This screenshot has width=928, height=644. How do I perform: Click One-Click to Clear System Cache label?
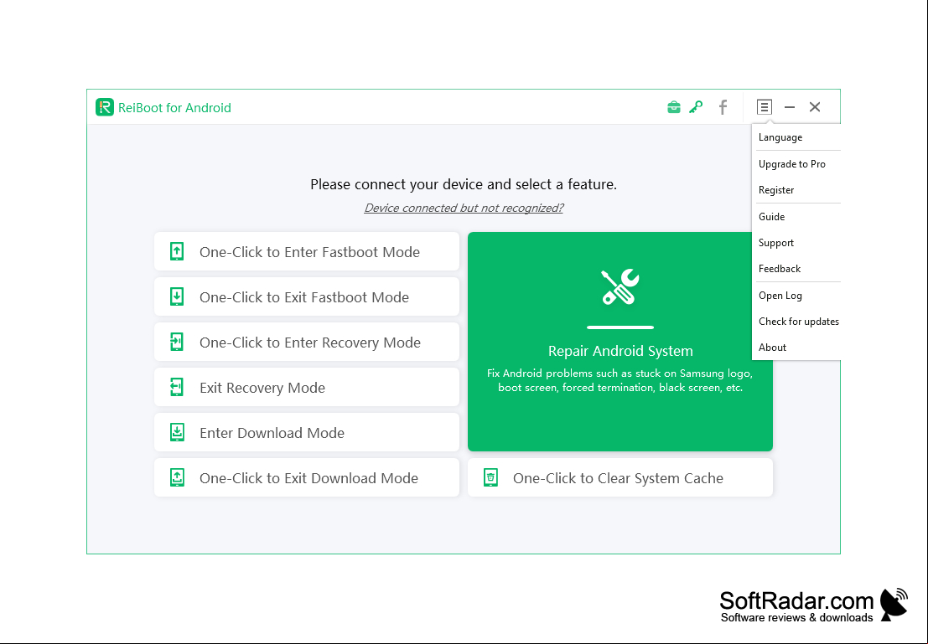(x=618, y=478)
